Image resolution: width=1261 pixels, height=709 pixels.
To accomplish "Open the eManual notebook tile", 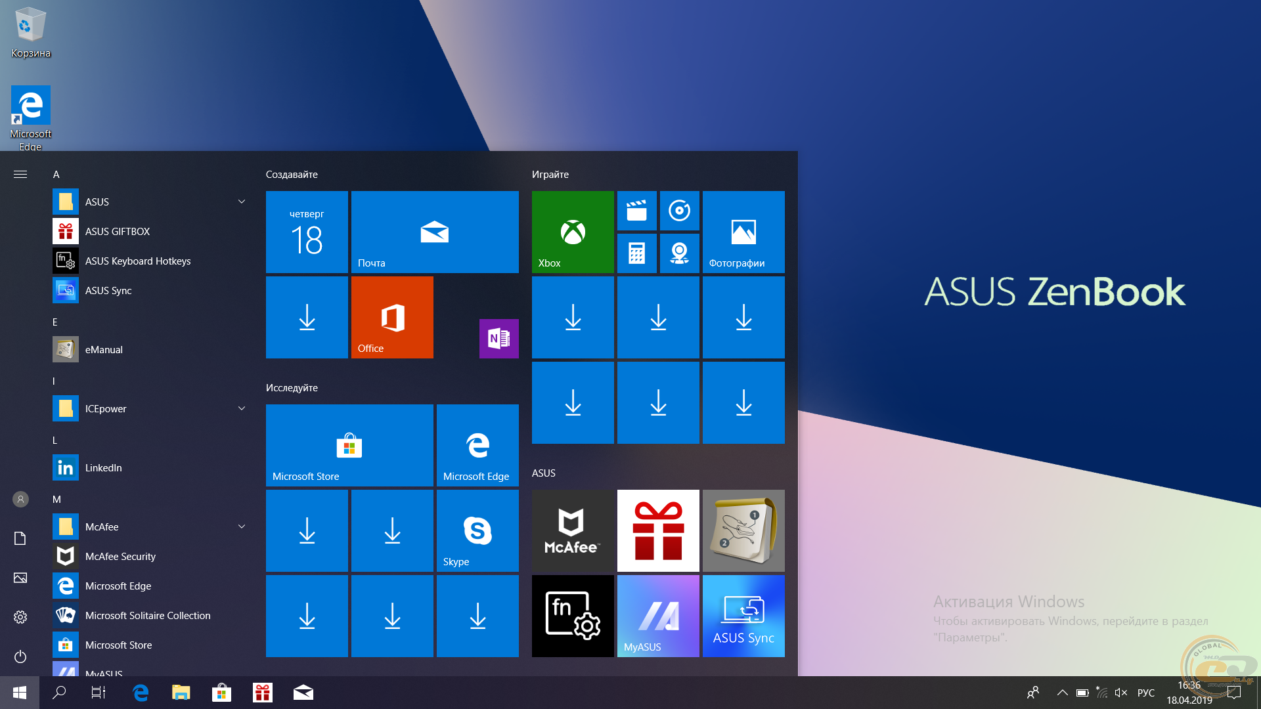I will click(x=743, y=530).
